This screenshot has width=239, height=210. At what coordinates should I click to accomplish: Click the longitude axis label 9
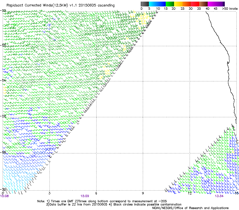point(143,193)
